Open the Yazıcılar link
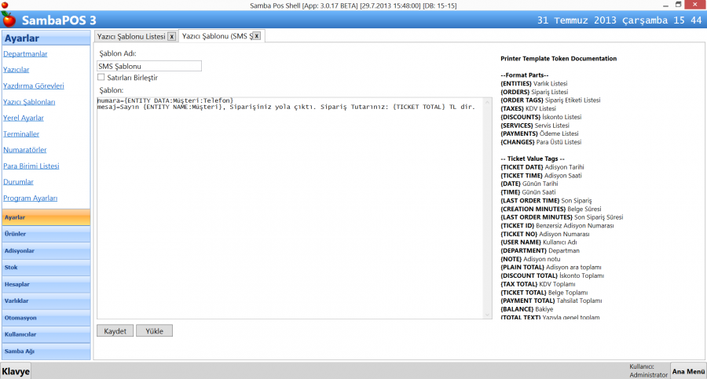 pyautogui.click(x=16, y=70)
